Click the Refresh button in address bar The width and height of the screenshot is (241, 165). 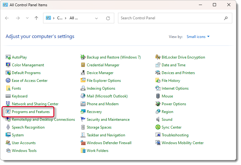pos(108,18)
